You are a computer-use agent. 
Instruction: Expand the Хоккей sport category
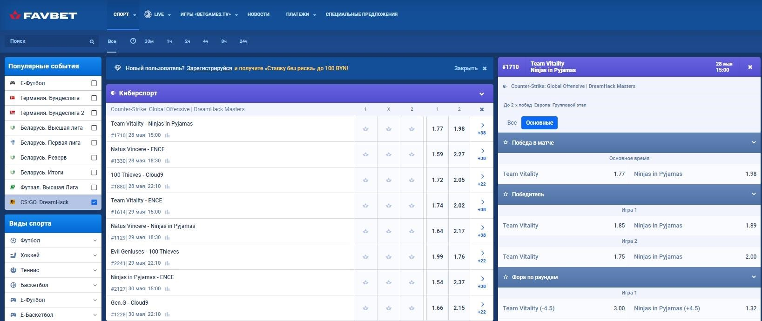point(95,255)
